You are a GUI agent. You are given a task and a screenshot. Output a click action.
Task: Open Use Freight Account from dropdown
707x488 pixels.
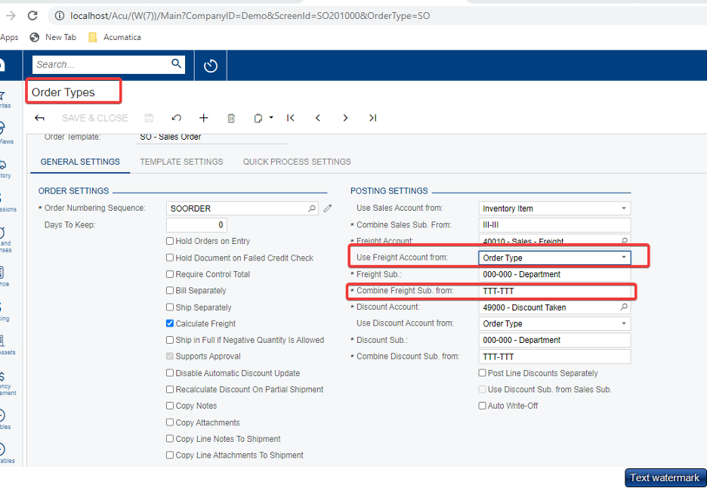click(x=623, y=258)
